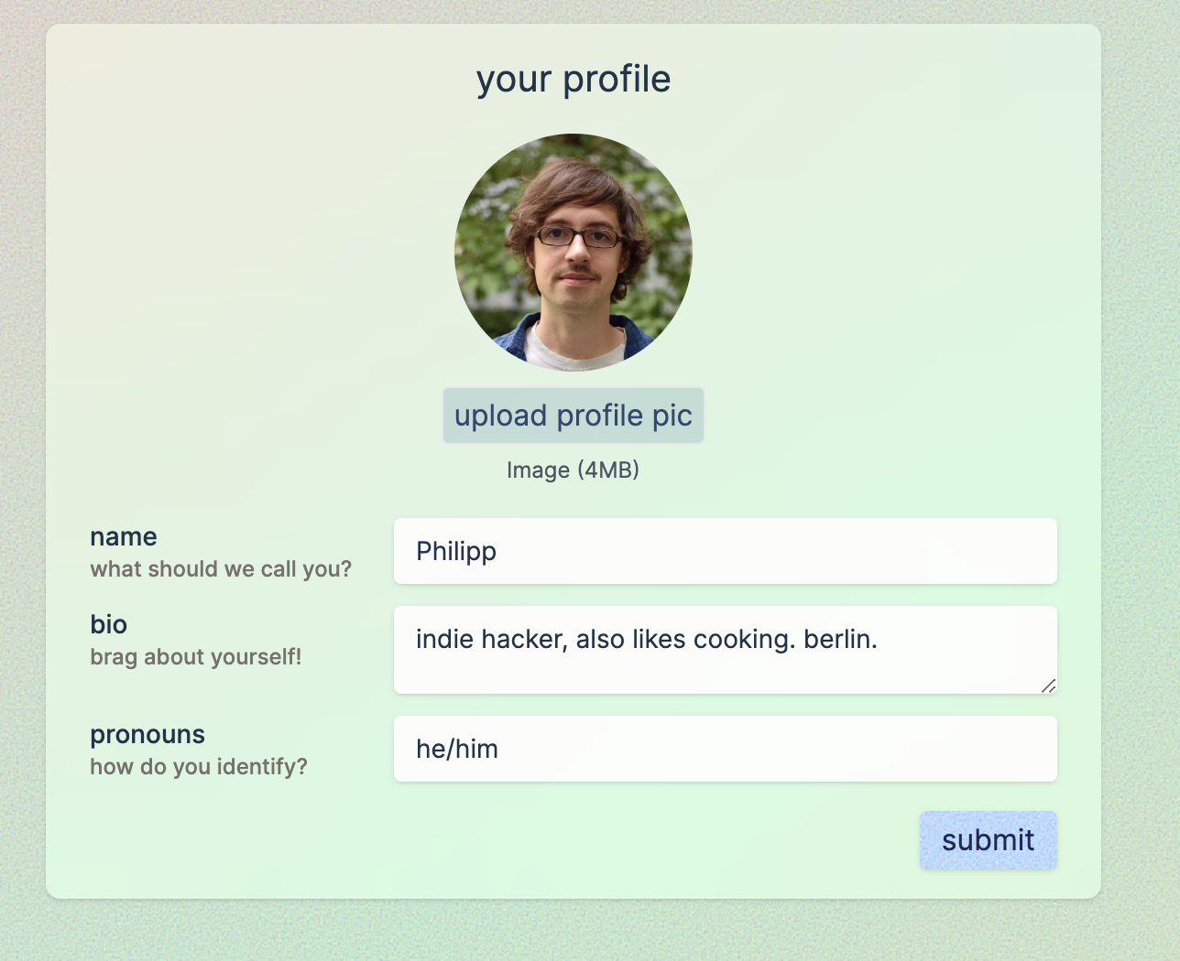Click the 'how do you identify?' hint
The height and width of the screenshot is (961, 1180).
coord(199,767)
